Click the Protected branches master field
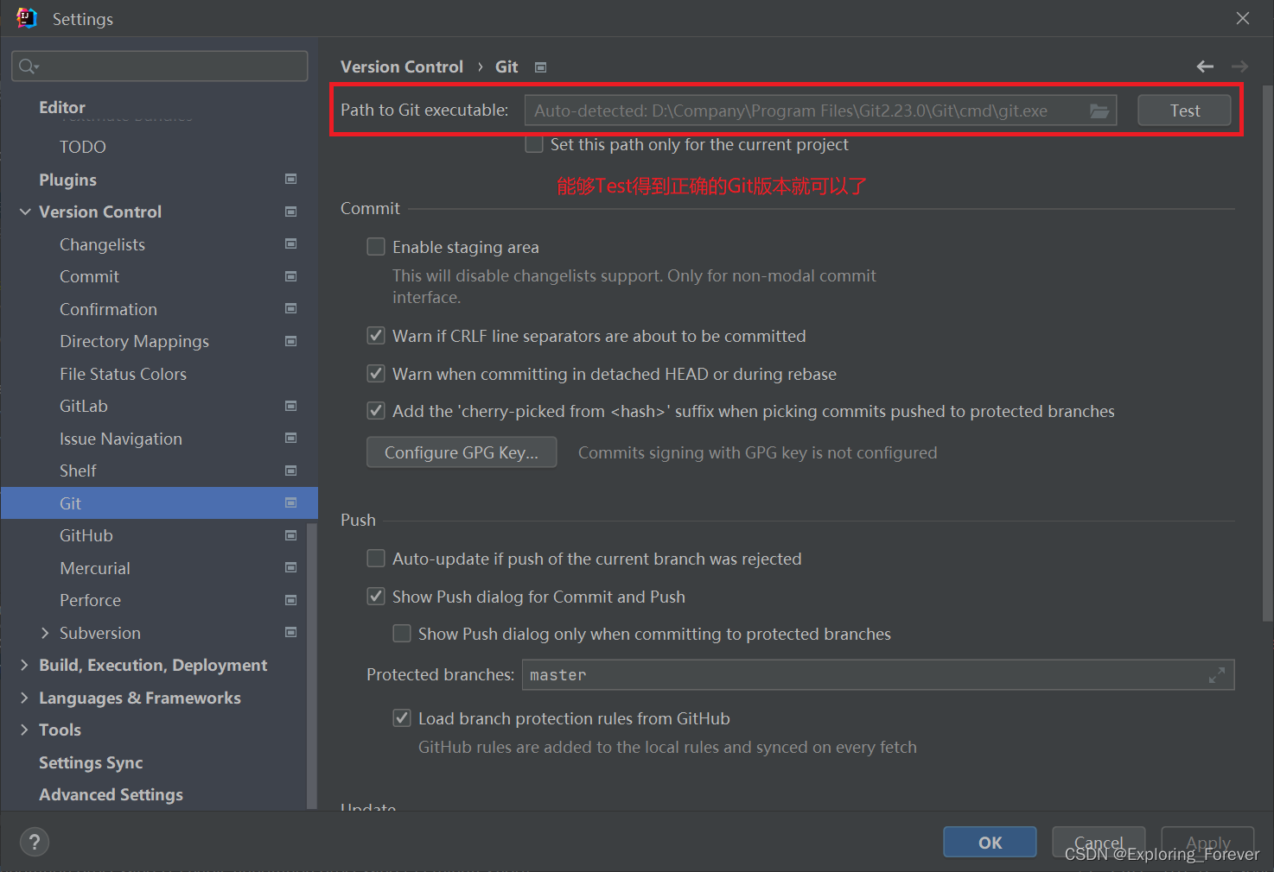1274x872 pixels. pos(878,675)
